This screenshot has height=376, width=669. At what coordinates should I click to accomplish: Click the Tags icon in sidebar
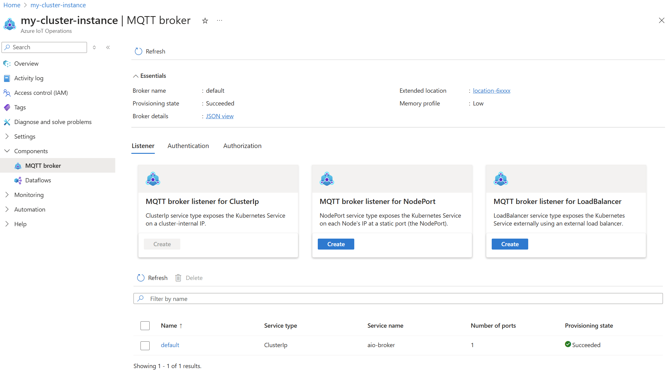click(7, 107)
